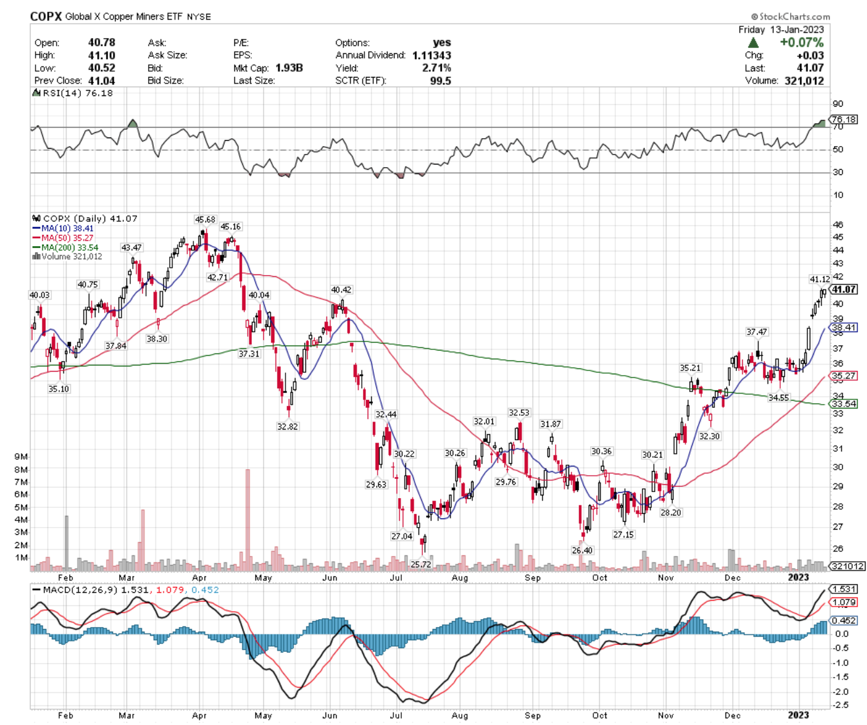Image resolution: width=867 pixels, height=725 pixels.
Task: Click the Volume value 321,012 in header
Action: click(804, 81)
